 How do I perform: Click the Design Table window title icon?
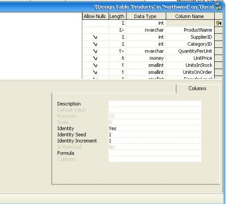[219, 7]
